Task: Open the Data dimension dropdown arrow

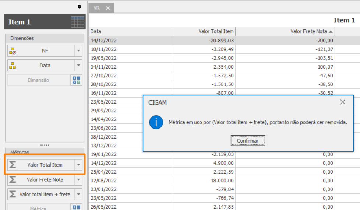Action: 78,66
